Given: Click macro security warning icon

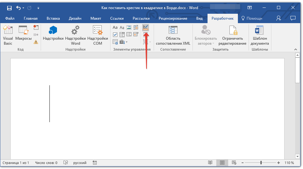Looking at the screenshot, I should tap(36, 42).
